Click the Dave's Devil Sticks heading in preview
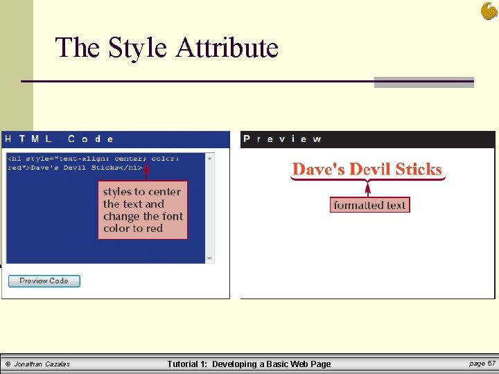 coord(367,169)
